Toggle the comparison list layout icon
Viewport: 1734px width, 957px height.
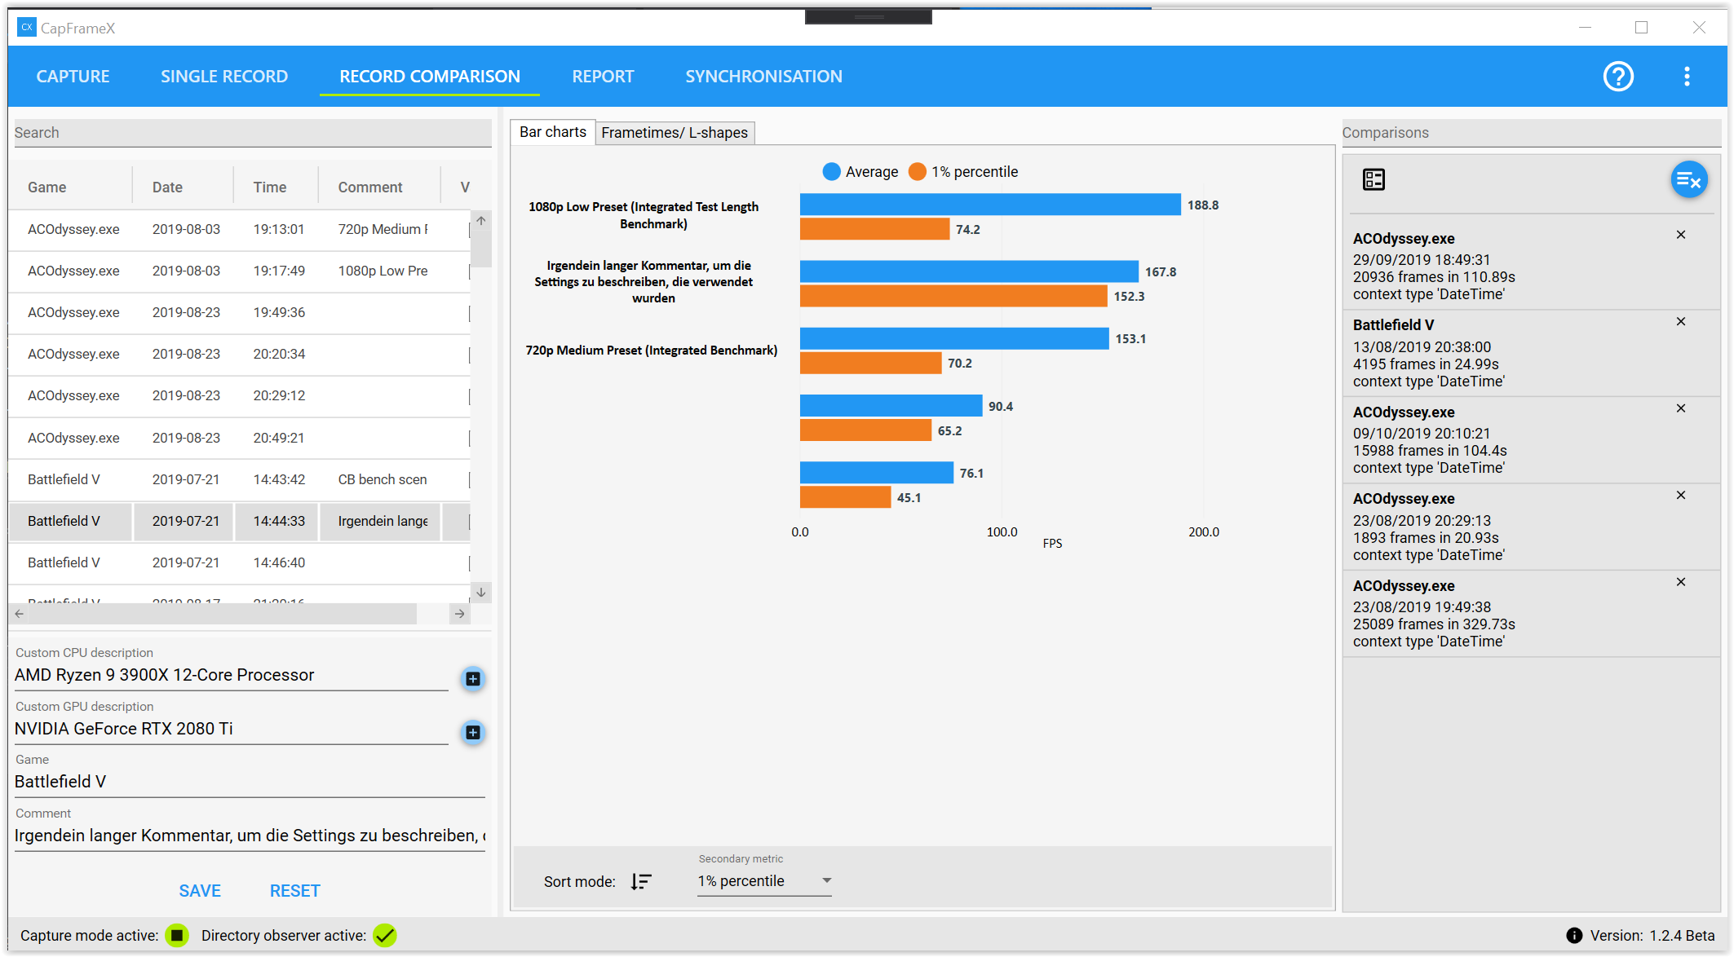(1373, 179)
